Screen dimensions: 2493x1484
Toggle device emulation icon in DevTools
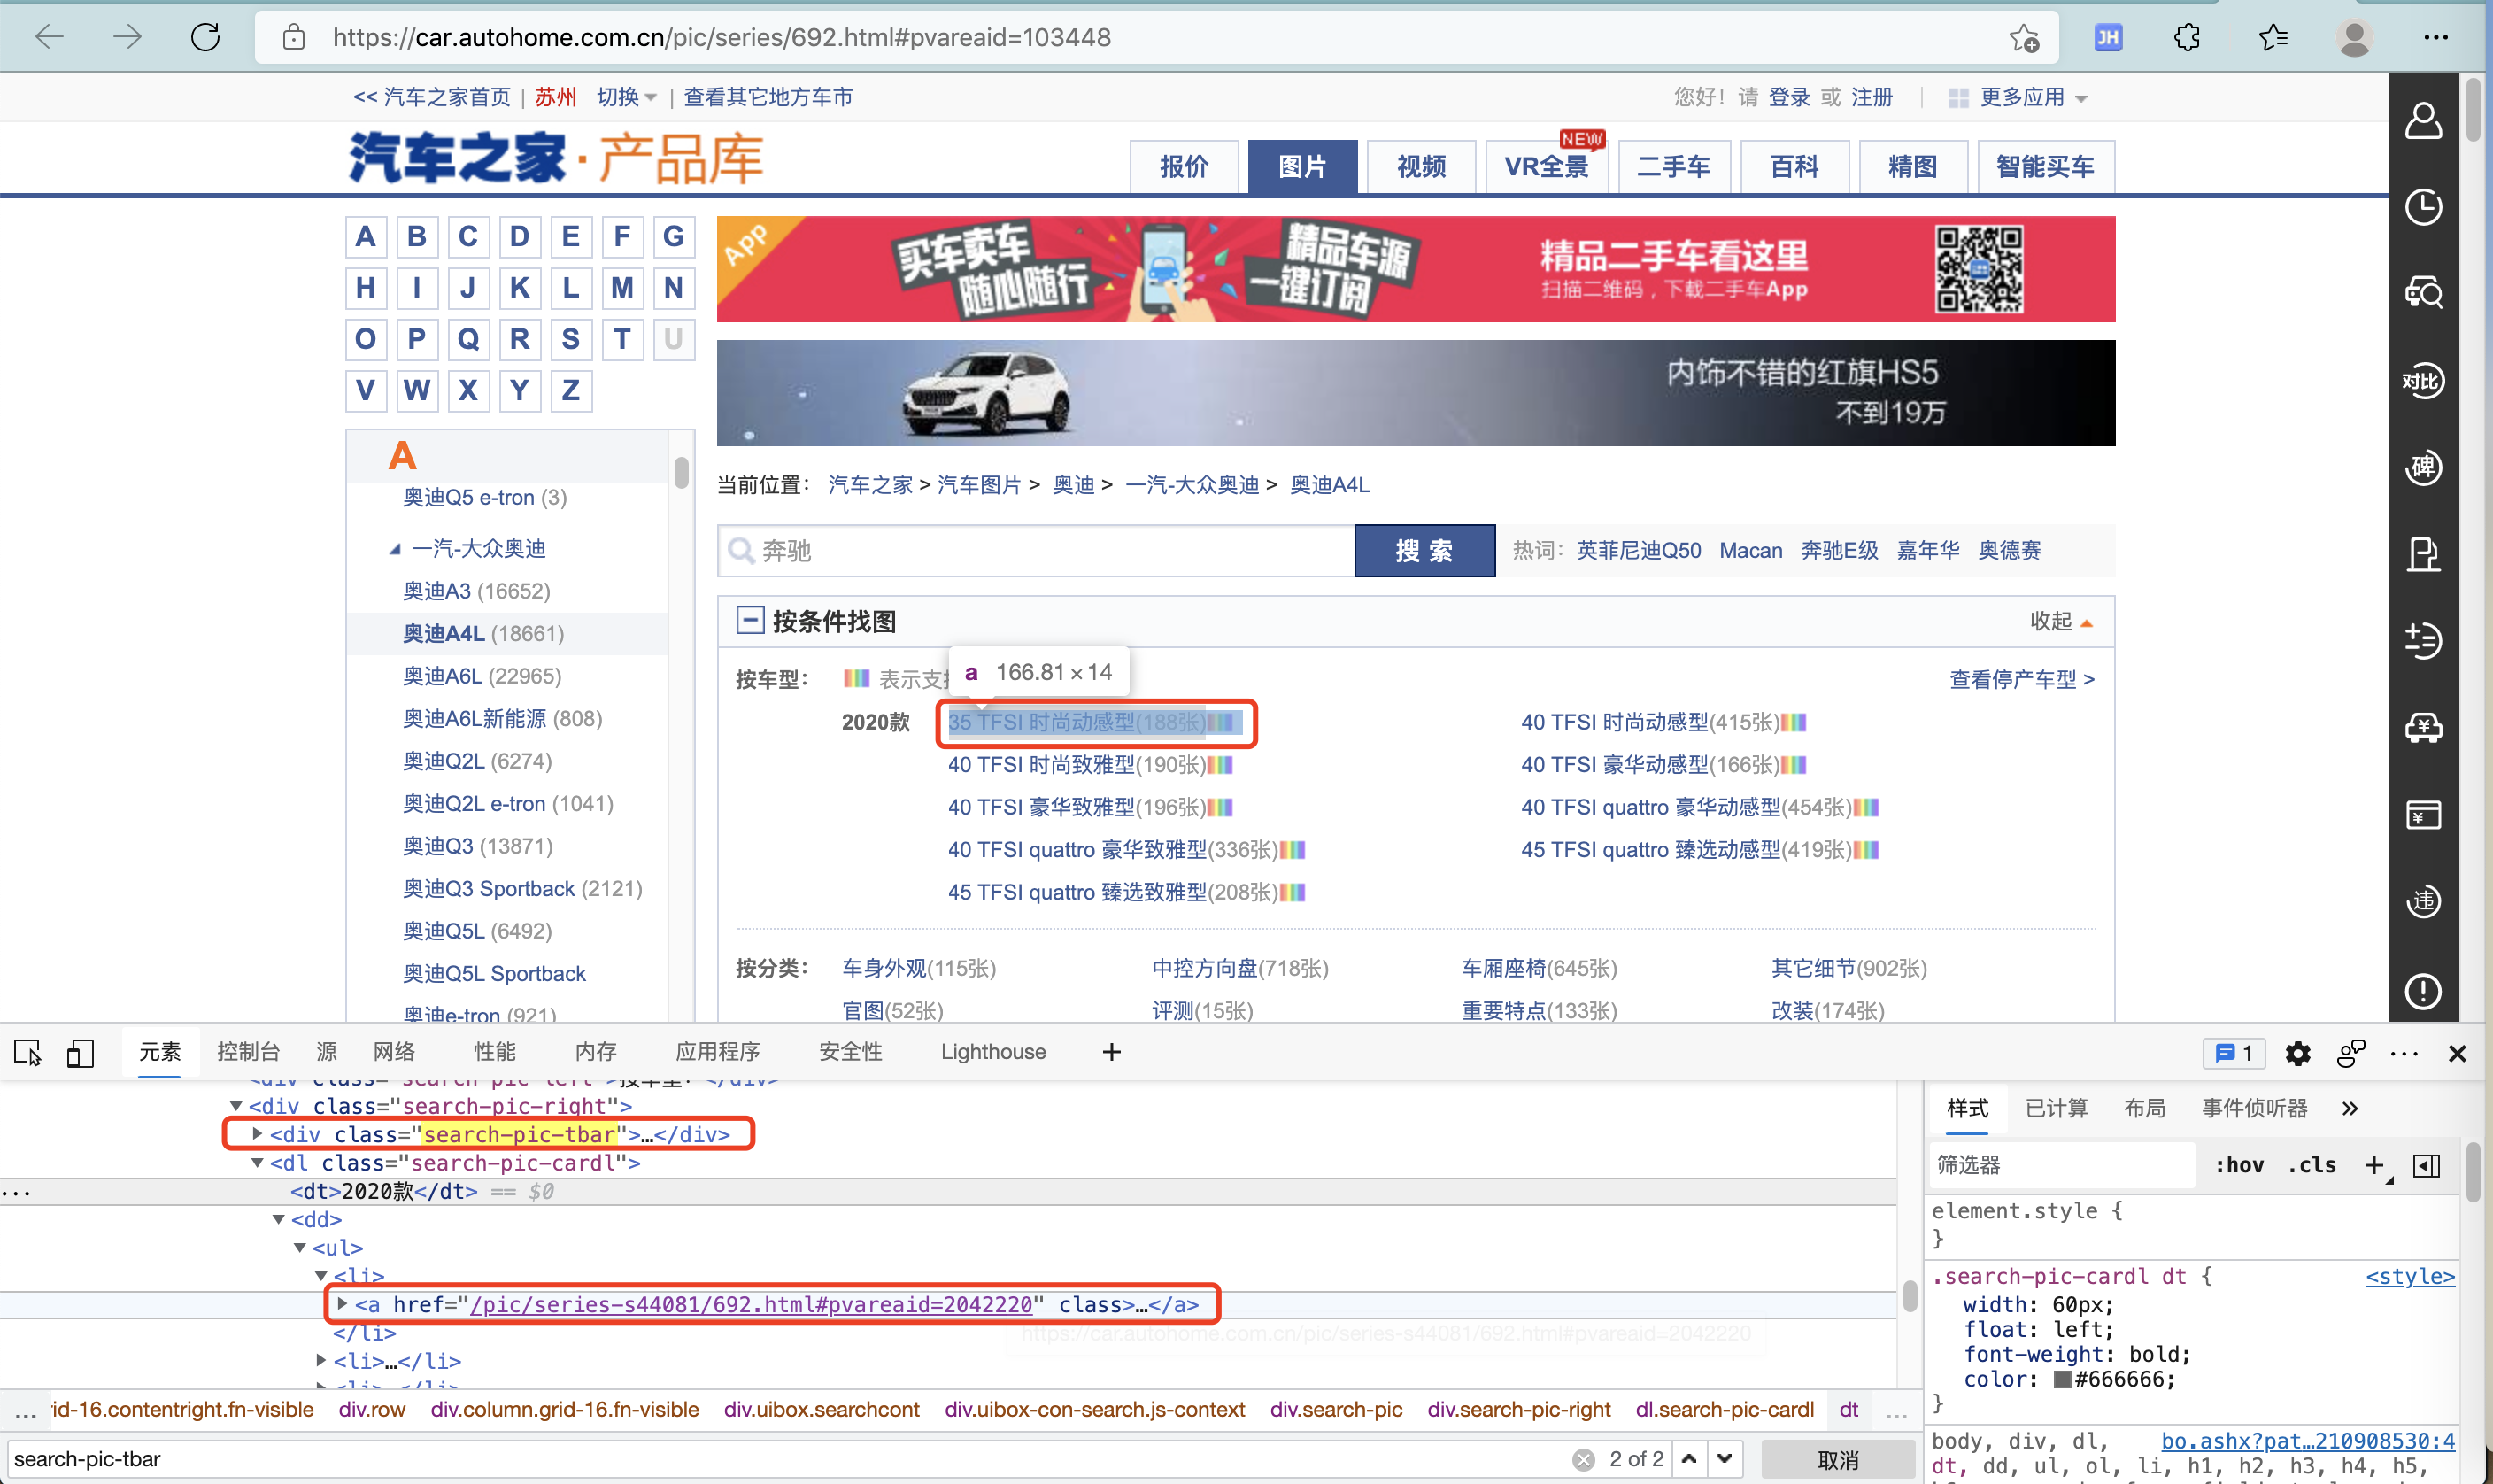pyautogui.click(x=80, y=1052)
